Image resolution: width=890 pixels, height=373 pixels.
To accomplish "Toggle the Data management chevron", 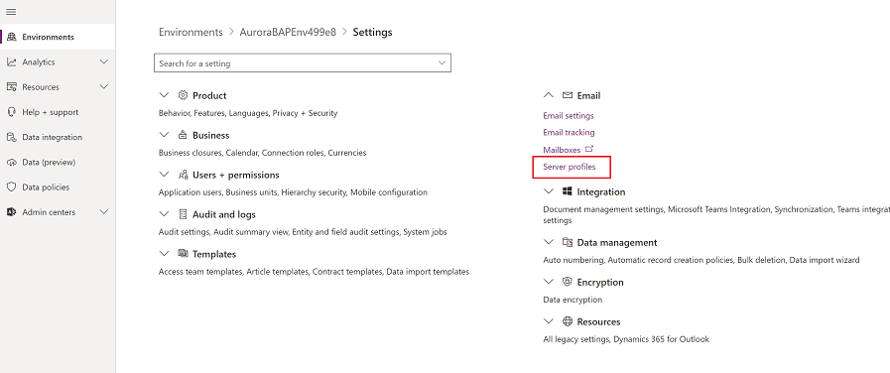I will (549, 242).
